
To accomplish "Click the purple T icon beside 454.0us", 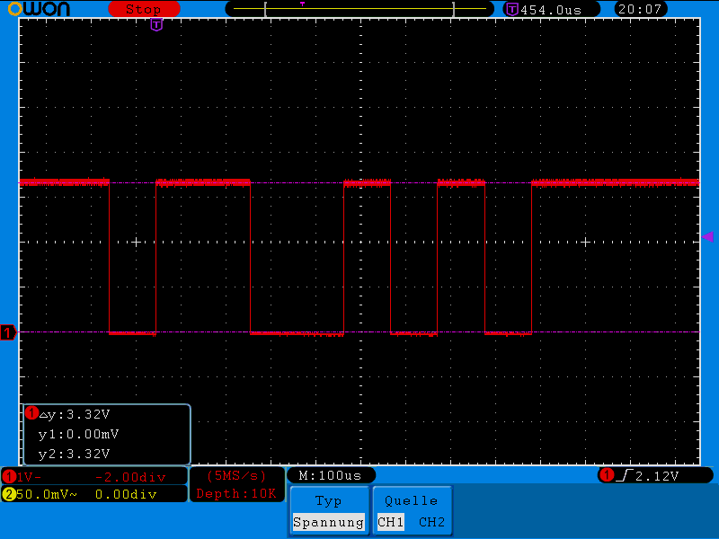I will (x=511, y=9).
